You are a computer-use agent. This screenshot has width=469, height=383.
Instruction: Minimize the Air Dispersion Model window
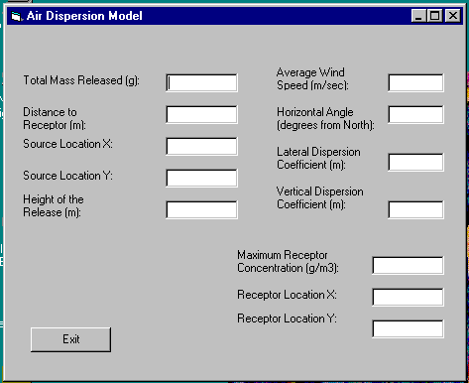[418, 16]
